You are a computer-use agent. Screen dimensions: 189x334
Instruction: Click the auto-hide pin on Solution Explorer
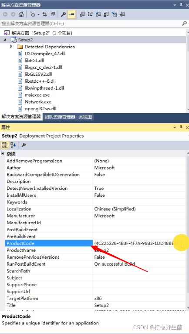181,5
